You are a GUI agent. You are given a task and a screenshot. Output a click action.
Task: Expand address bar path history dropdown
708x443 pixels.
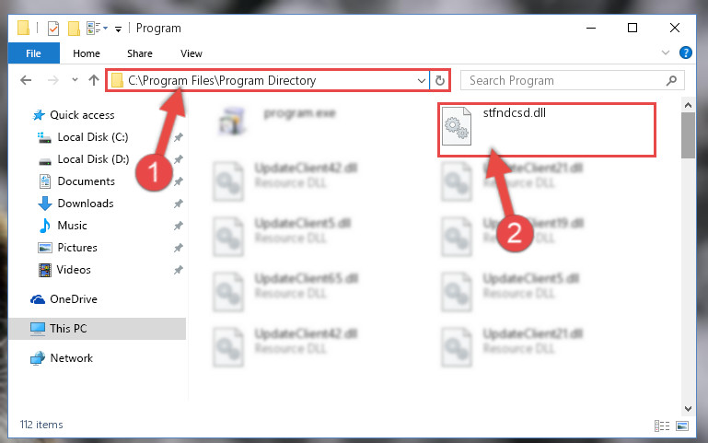[422, 81]
